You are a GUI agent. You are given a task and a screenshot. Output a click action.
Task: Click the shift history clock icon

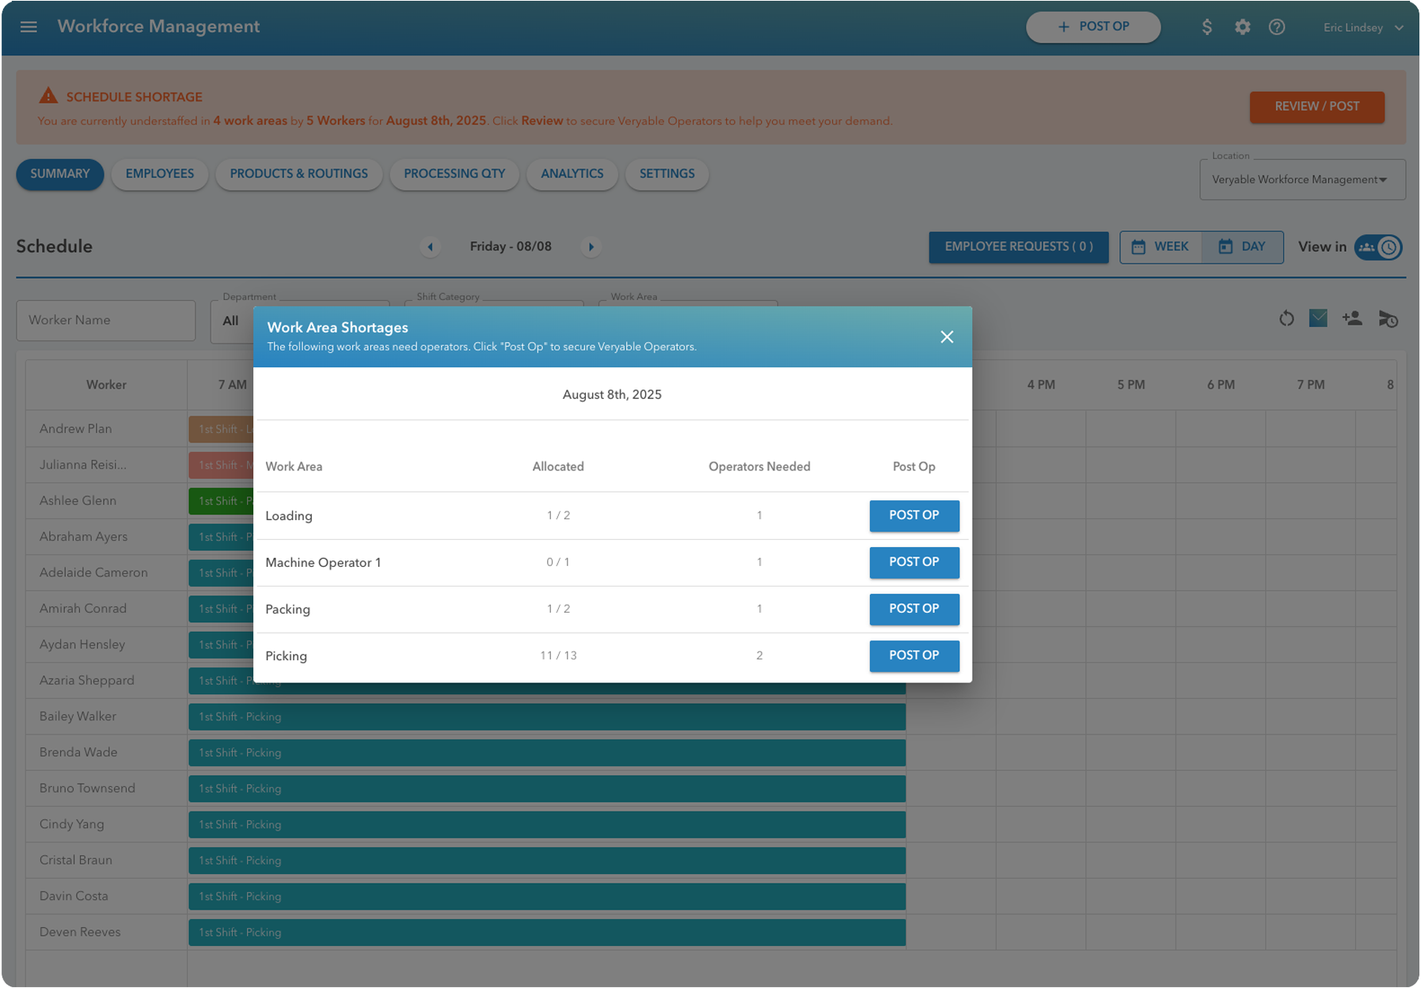(1388, 319)
